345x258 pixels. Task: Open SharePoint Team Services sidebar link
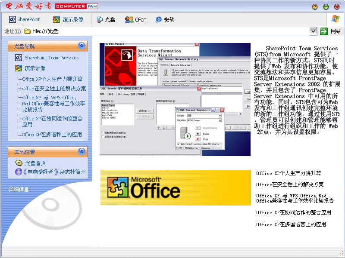click(x=51, y=58)
